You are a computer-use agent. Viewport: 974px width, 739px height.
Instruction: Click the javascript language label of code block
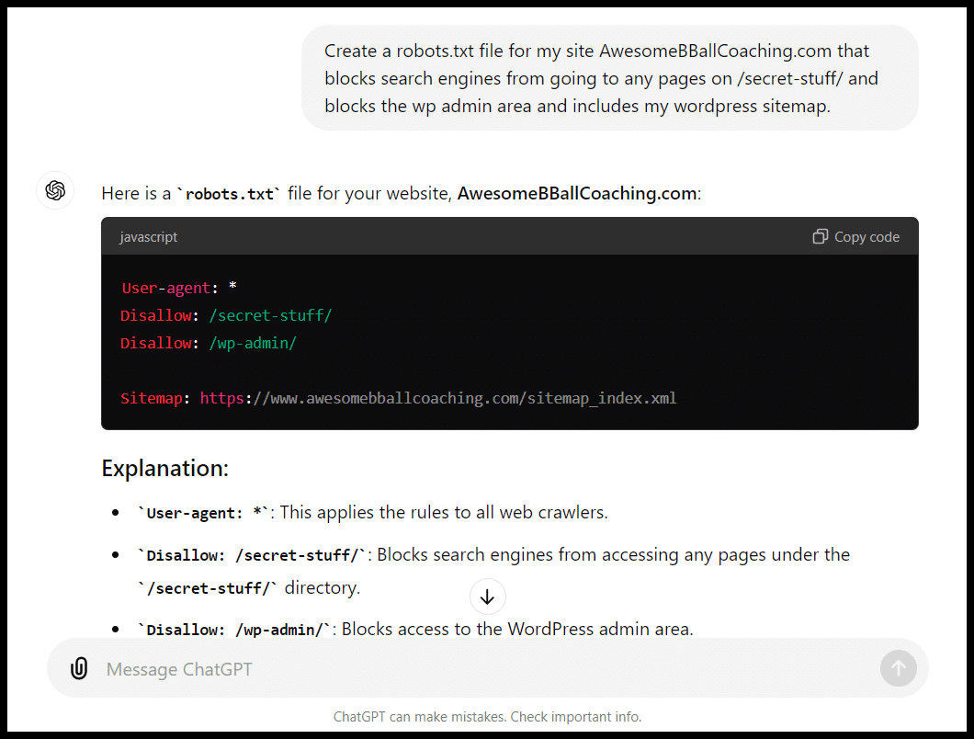(x=149, y=237)
